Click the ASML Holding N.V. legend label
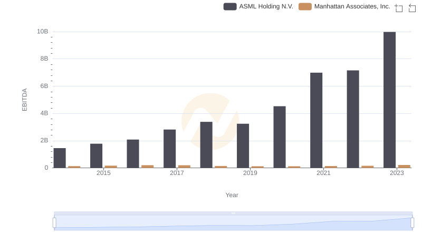The image size is (422, 243). click(x=266, y=7)
